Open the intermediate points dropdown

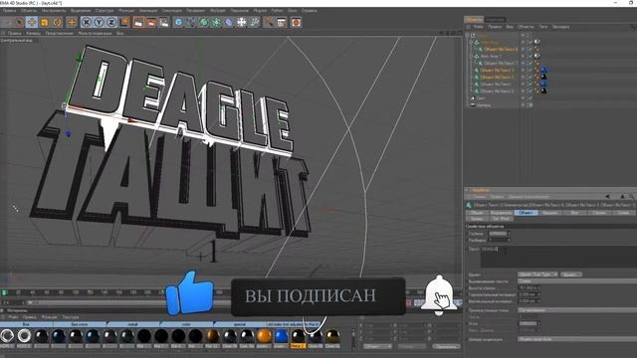point(577,310)
